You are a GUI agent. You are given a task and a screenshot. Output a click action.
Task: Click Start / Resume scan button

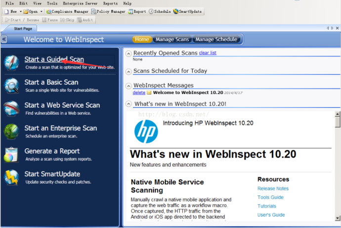[x=22, y=20]
